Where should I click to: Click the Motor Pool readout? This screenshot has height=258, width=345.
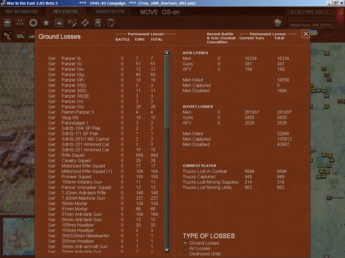point(311,25)
